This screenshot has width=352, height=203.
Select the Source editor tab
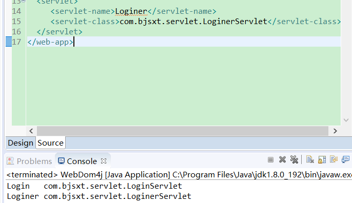tap(50, 143)
